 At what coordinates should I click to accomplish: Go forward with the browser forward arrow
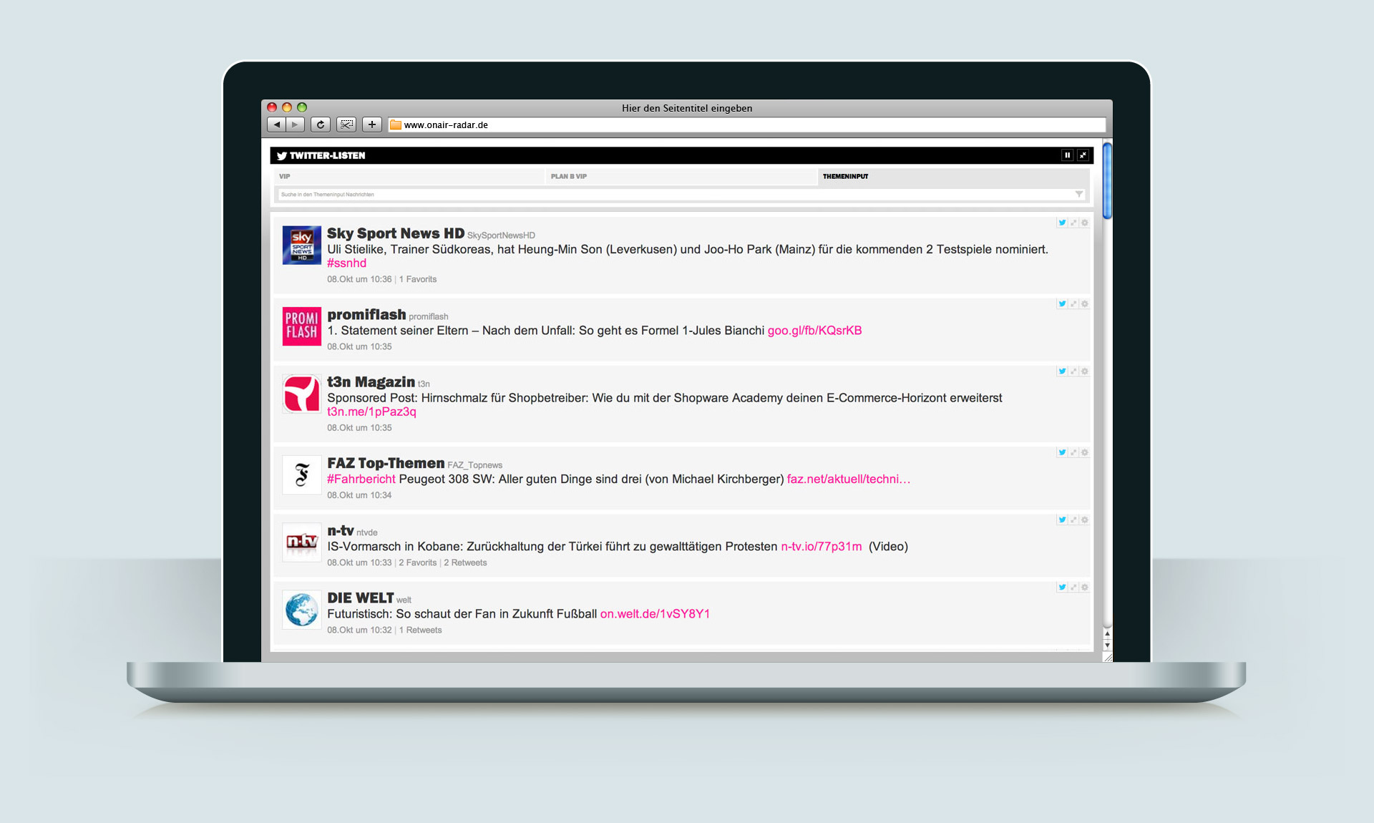click(295, 125)
